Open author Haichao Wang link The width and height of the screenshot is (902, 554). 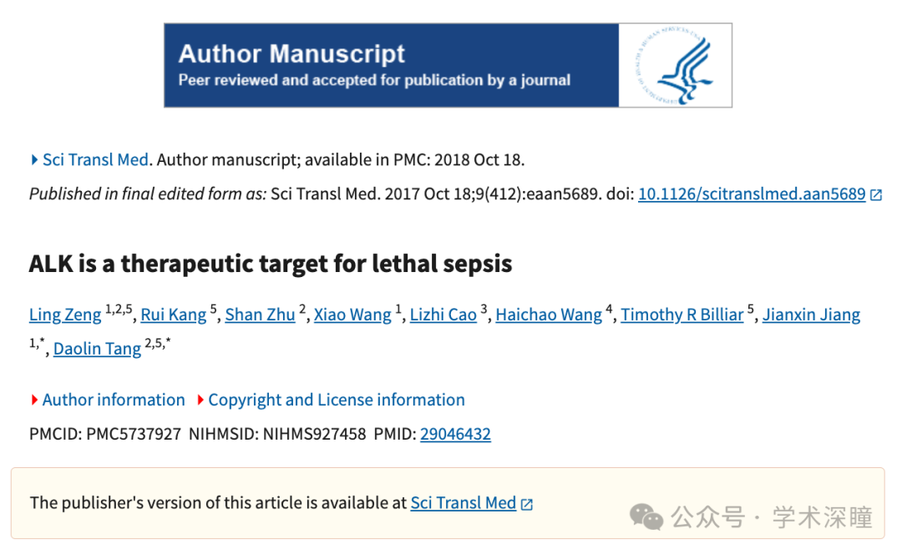point(549,315)
